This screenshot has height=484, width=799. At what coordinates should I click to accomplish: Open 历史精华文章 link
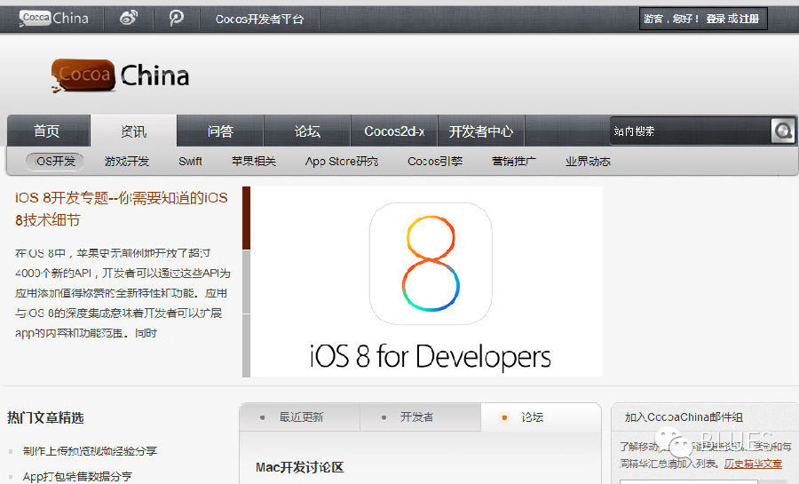pyautogui.click(x=753, y=464)
